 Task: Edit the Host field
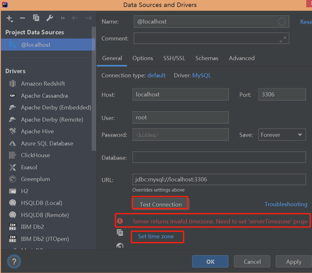[x=181, y=94]
